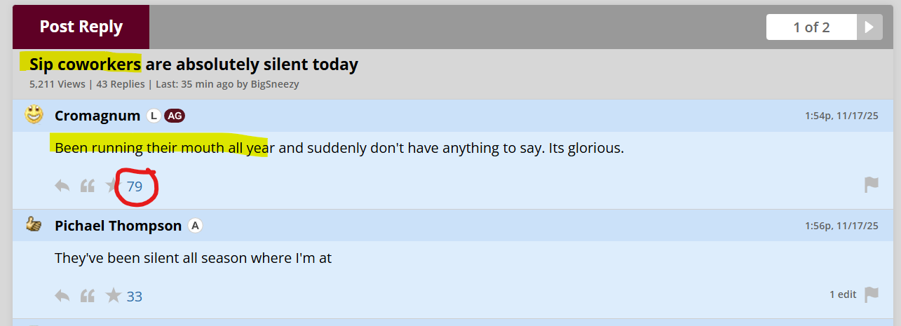Click Cromagnum's smiley avatar
Viewport: 901px width, 326px height.
34,115
